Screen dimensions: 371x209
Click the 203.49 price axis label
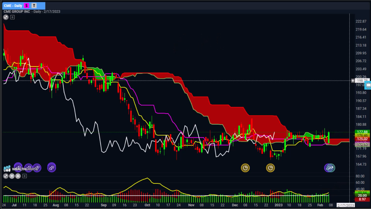tap(361, 69)
